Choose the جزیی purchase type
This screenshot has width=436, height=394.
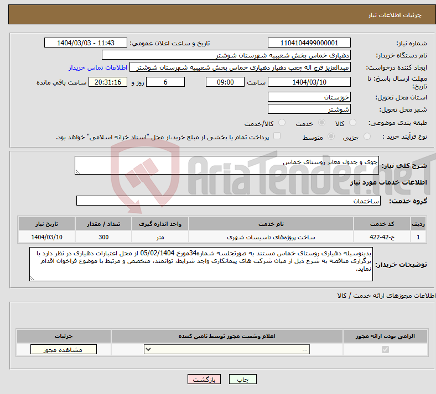[x=367, y=136]
